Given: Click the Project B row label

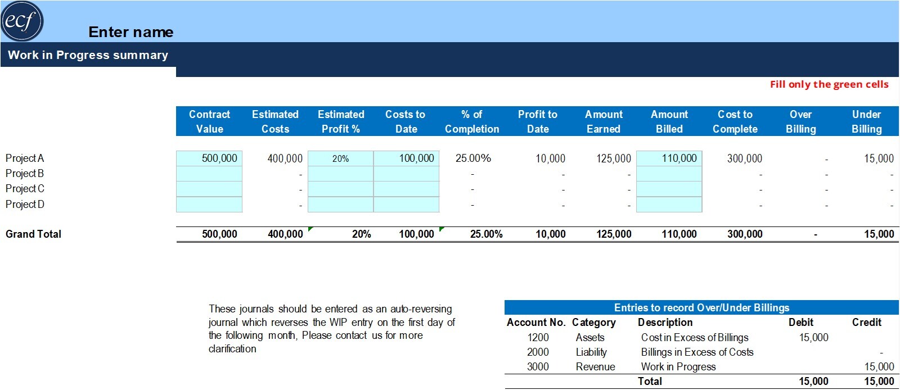Looking at the screenshot, I should pos(25,174).
